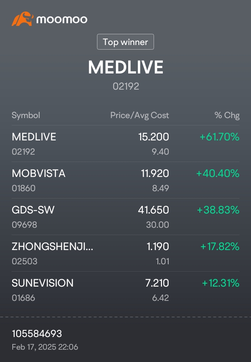This screenshot has width=251, height=362.
Task: Select the large MEDLIVE title
Action: pos(125,68)
